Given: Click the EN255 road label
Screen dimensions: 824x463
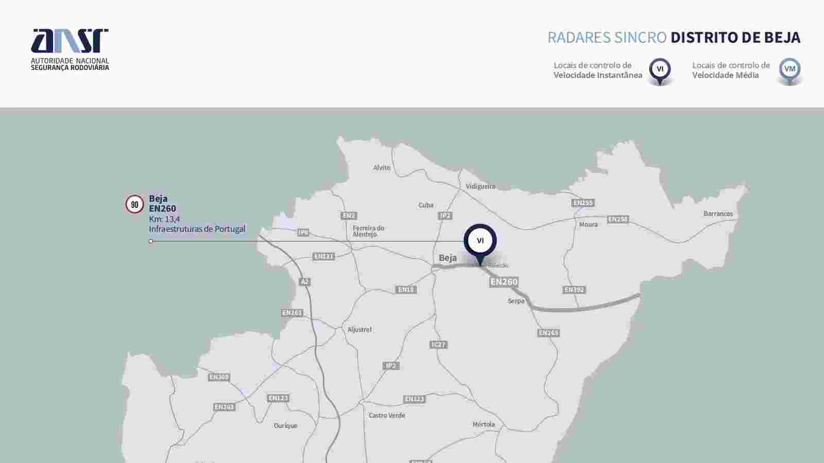Looking at the screenshot, I should [583, 203].
